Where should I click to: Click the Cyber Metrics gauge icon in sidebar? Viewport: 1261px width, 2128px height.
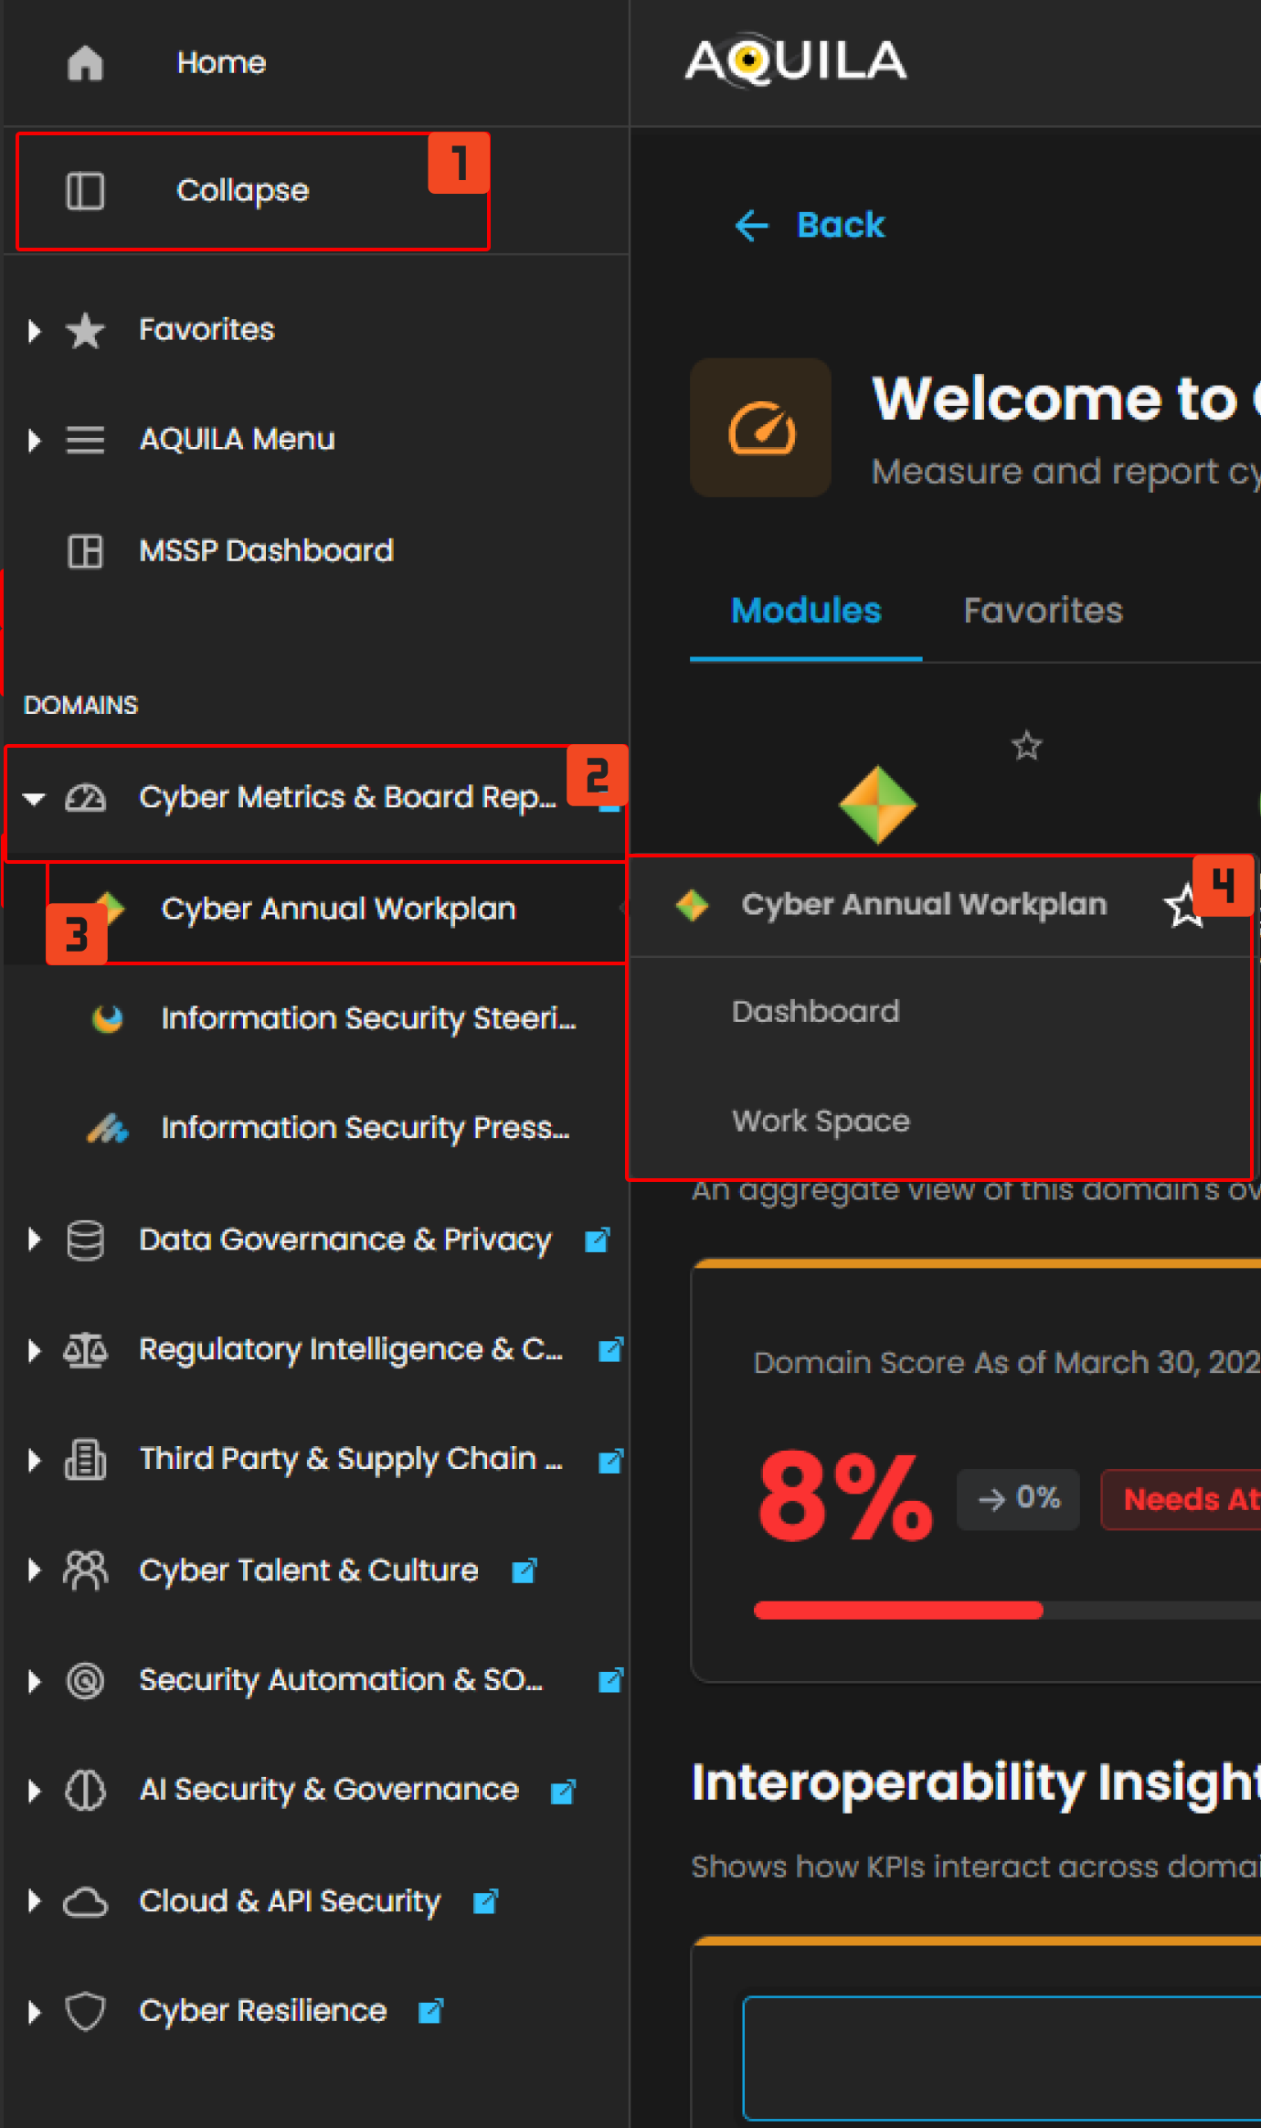pyautogui.click(x=85, y=798)
